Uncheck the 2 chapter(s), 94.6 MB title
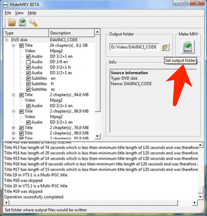The height and width of the screenshot is (216, 207). [22, 95]
